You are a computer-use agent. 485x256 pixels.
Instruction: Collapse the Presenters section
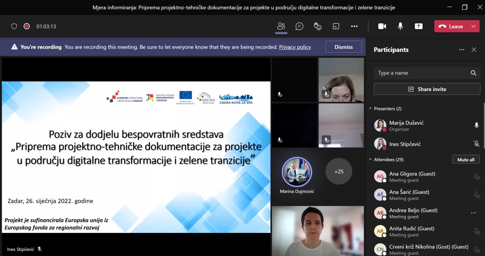coord(370,109)
